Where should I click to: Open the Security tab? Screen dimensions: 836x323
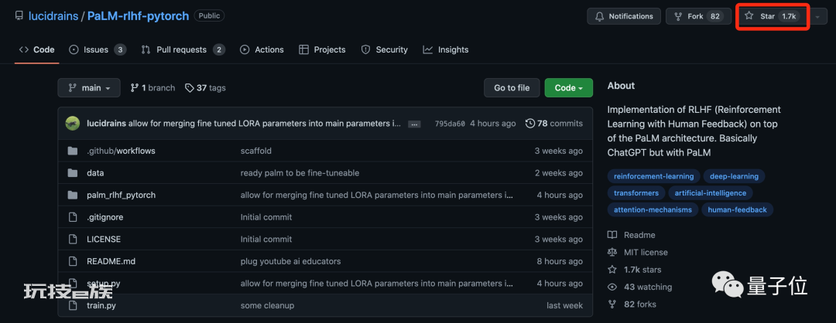pyautogui.click(x=385, y=49)
